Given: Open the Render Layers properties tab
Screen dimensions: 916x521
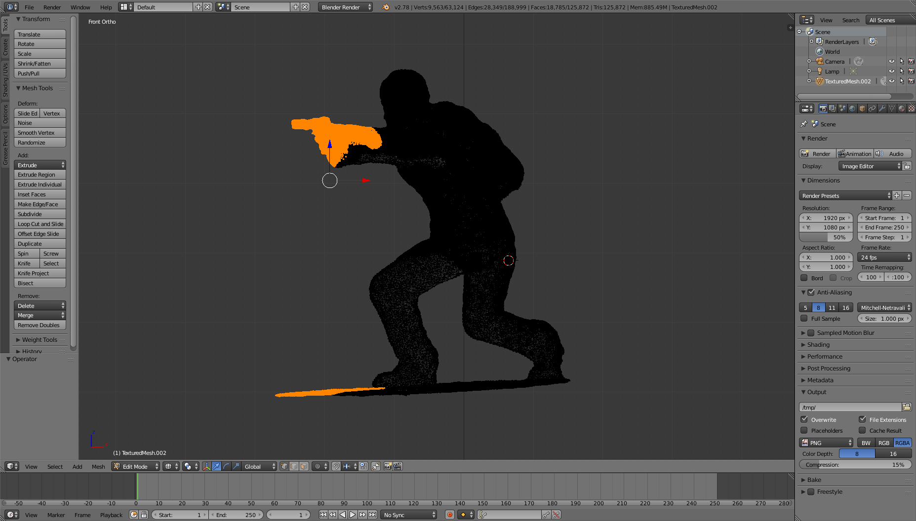Looking at the screenshot, I should point(833,109).
